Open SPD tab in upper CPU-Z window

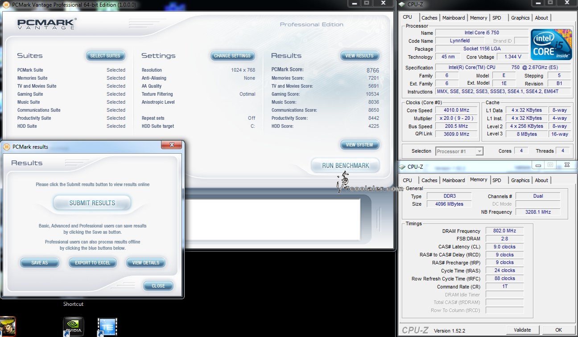click(x=497, y=18)
